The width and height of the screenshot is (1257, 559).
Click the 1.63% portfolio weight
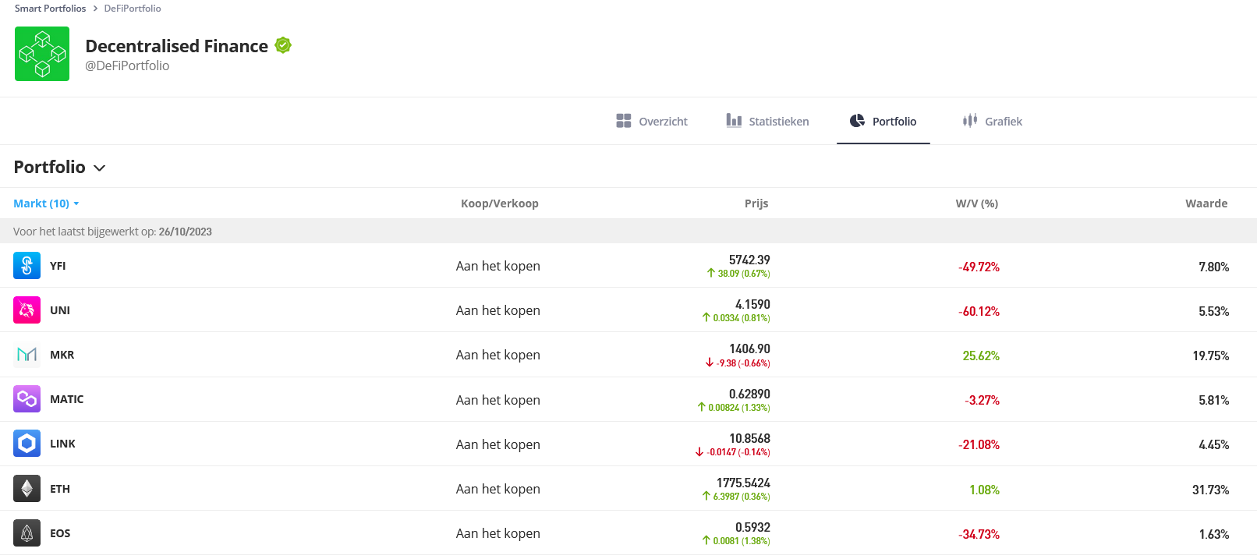tap(1214, 534)
